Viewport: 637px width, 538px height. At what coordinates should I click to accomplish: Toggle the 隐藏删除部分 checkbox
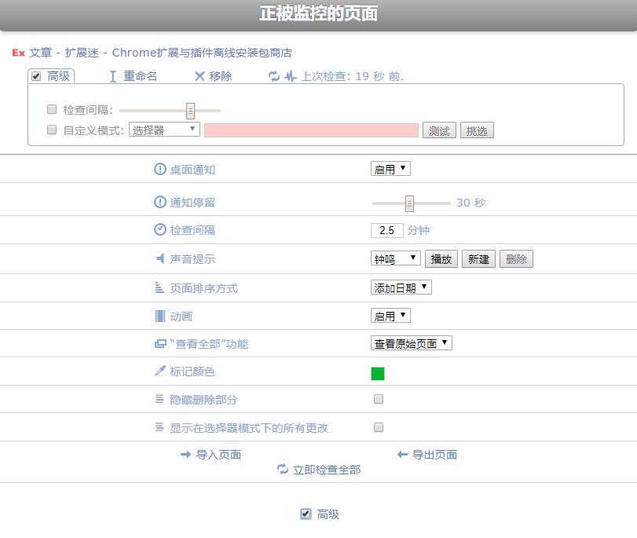(378, 399)
